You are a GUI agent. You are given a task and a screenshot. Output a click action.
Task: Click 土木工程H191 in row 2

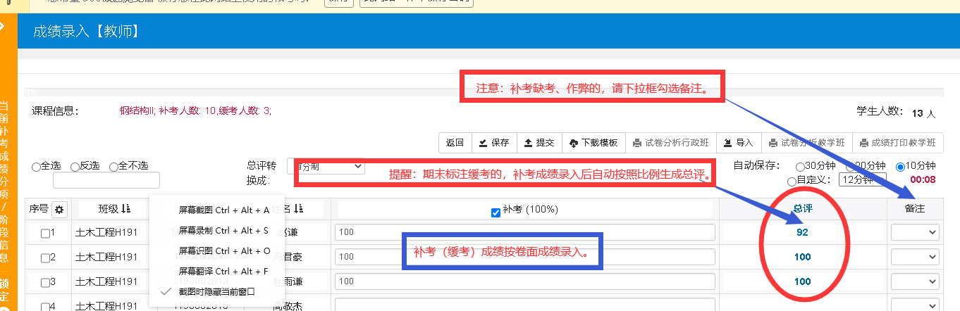tap(107, 258)
